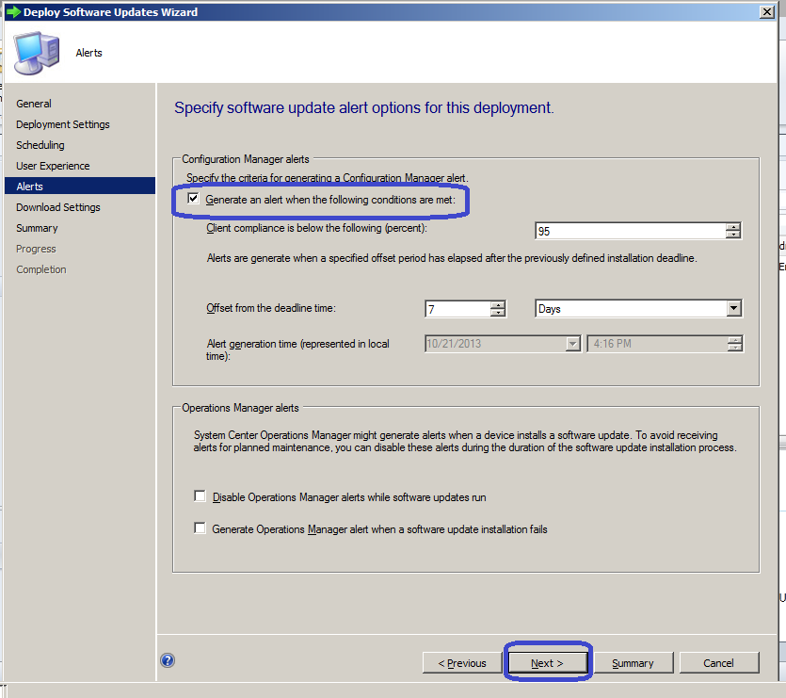
Task: Click the < Previous button
Action: tap(462, 663)
